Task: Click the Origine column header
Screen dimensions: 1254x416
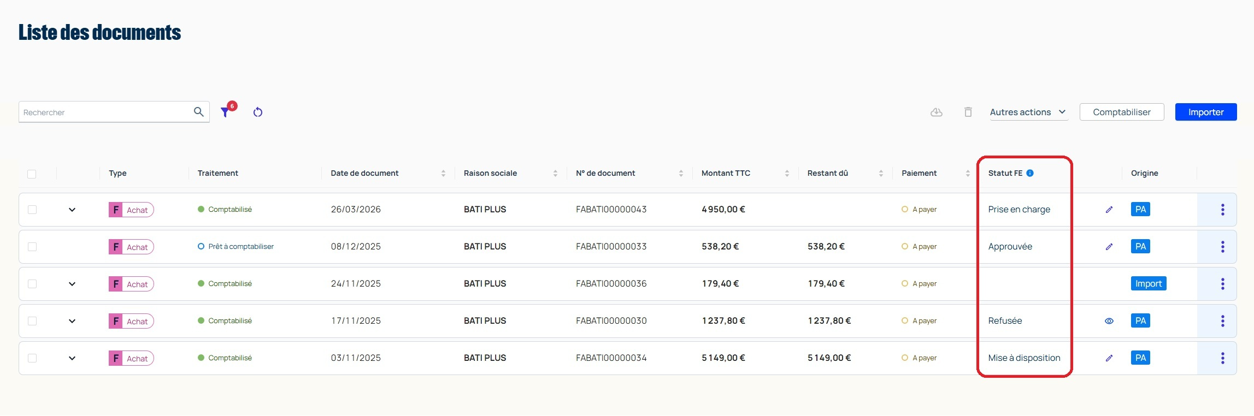Action: point(1144,173)
